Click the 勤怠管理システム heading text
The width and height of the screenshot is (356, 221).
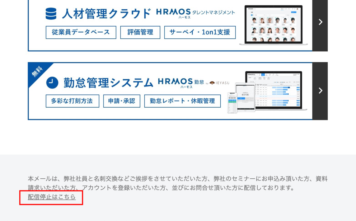pos(108,83)
